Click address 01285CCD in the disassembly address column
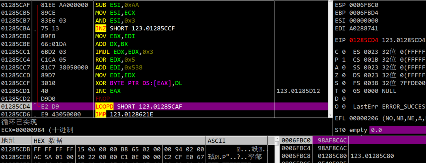426x163 pixels. pos(15,75)
